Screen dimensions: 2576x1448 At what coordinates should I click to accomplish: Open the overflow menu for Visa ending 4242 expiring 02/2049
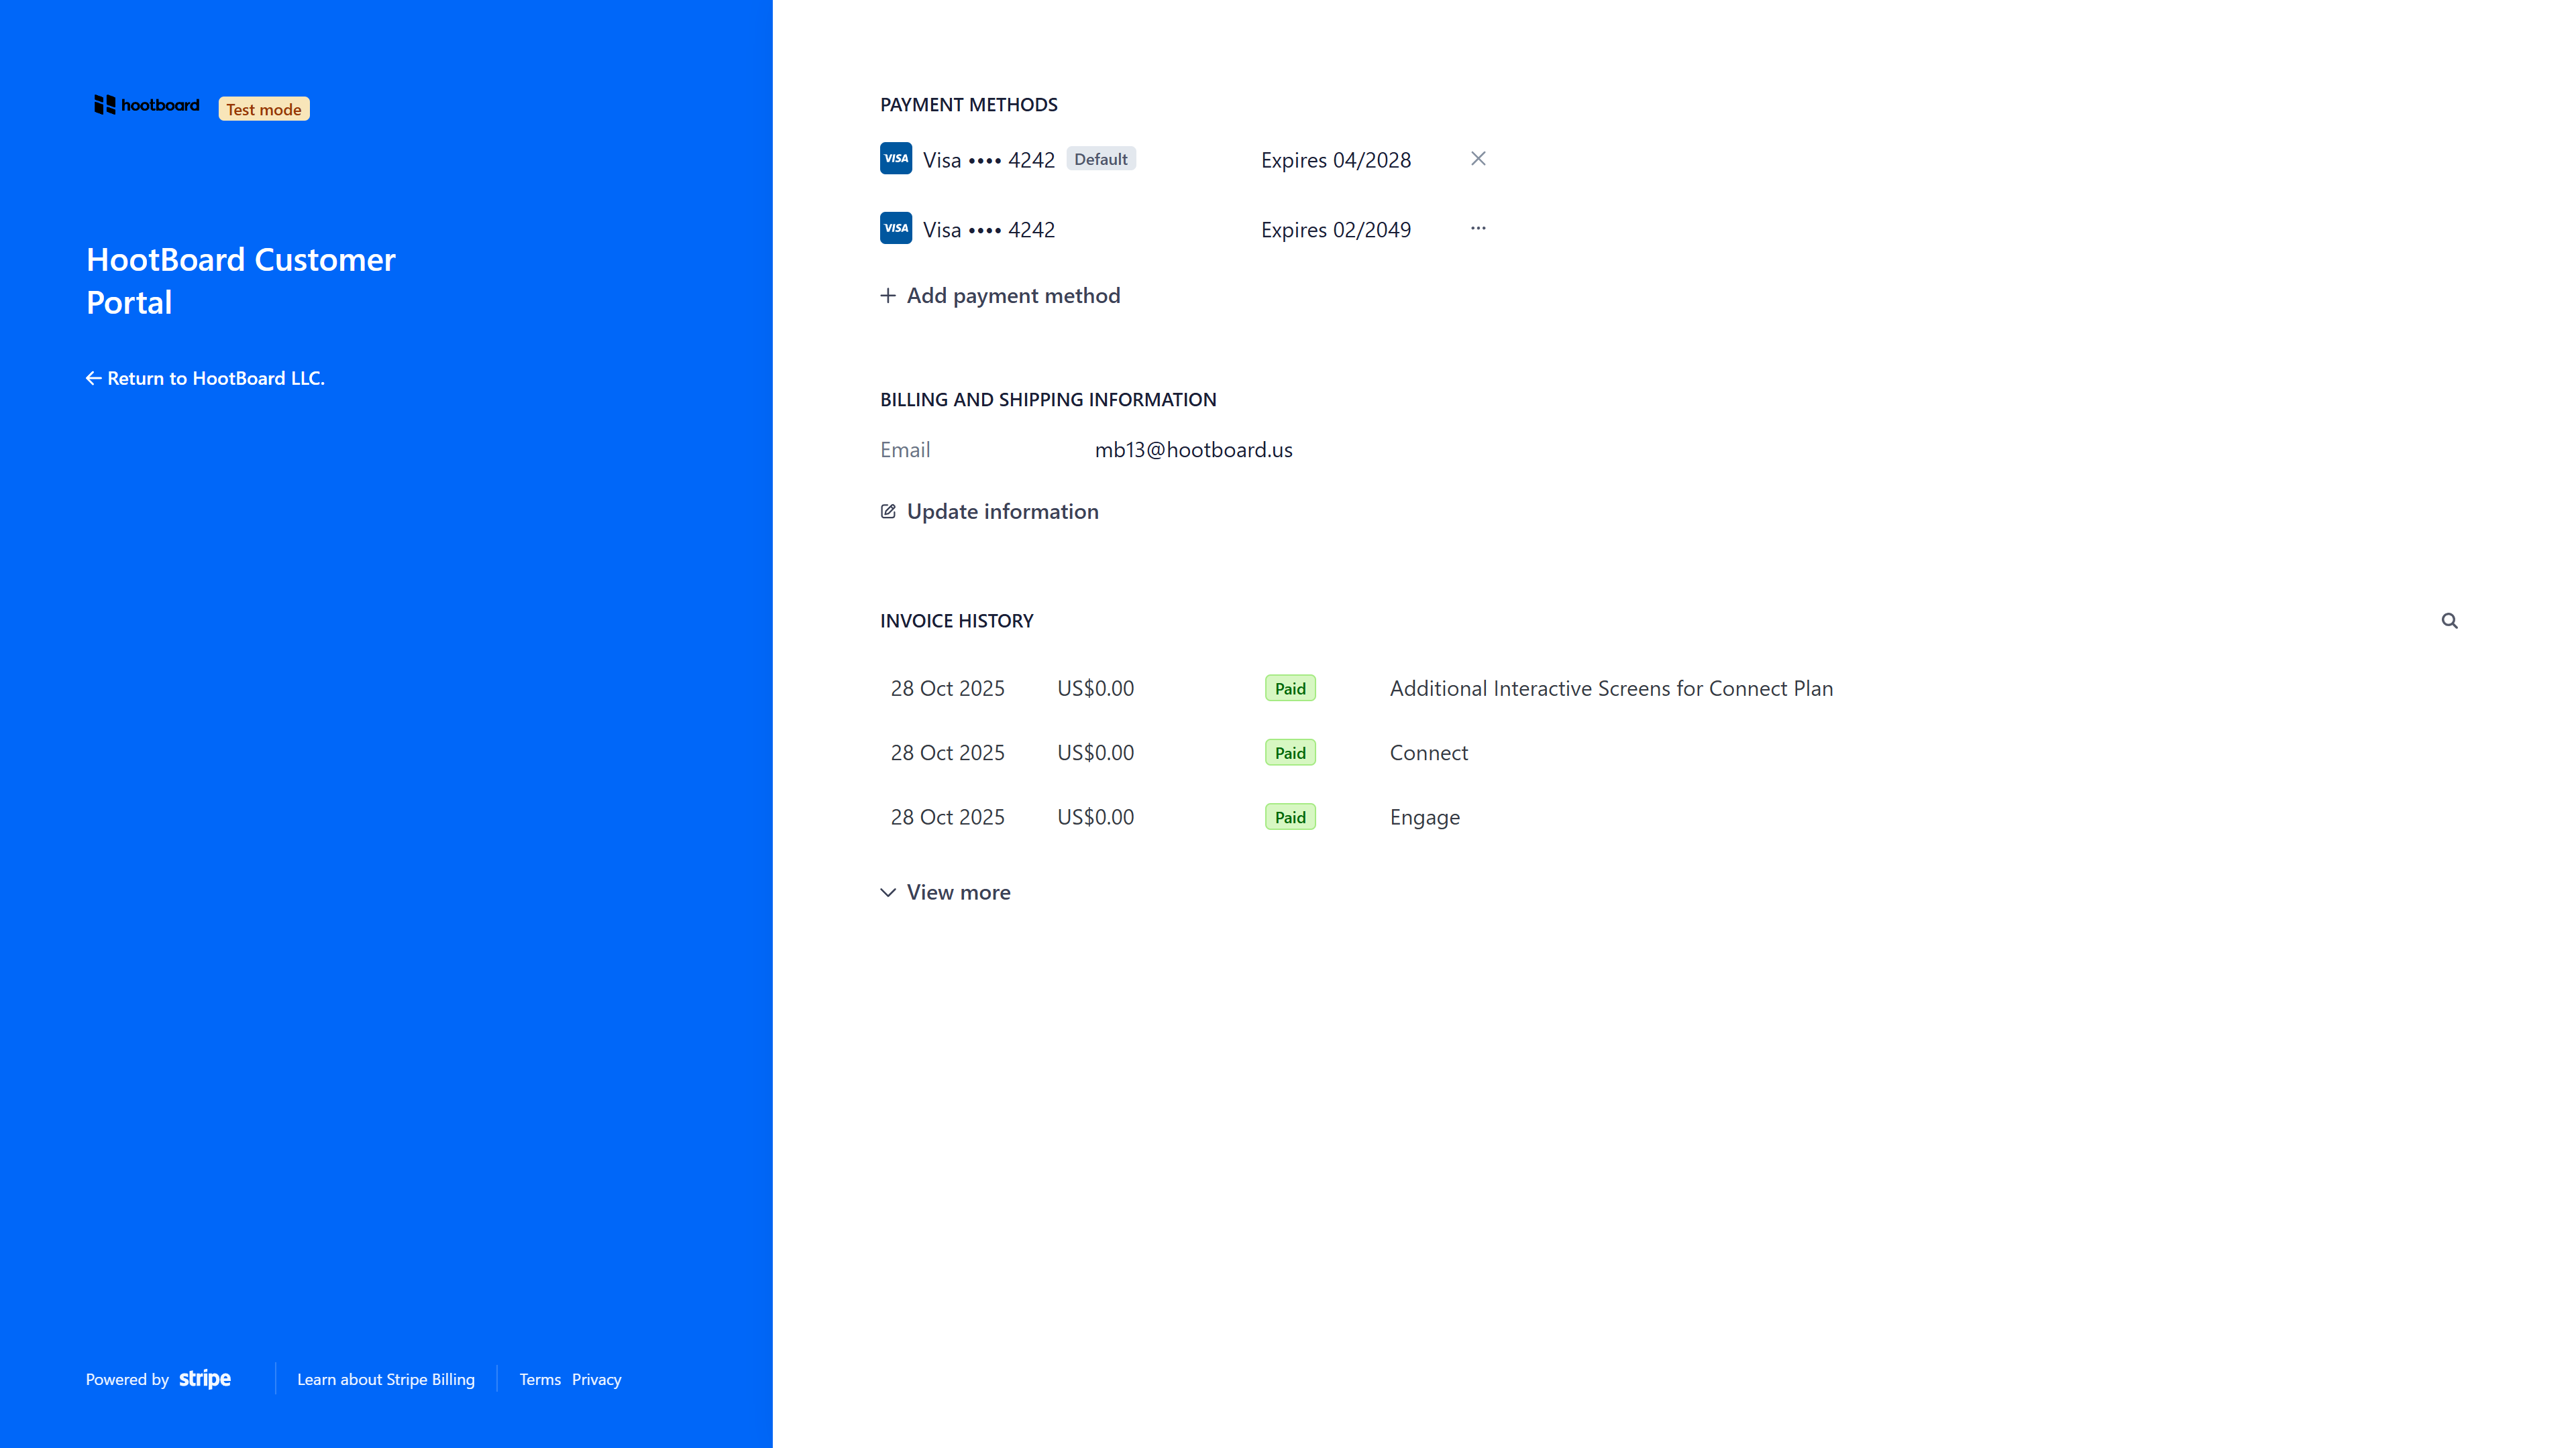1478,229
